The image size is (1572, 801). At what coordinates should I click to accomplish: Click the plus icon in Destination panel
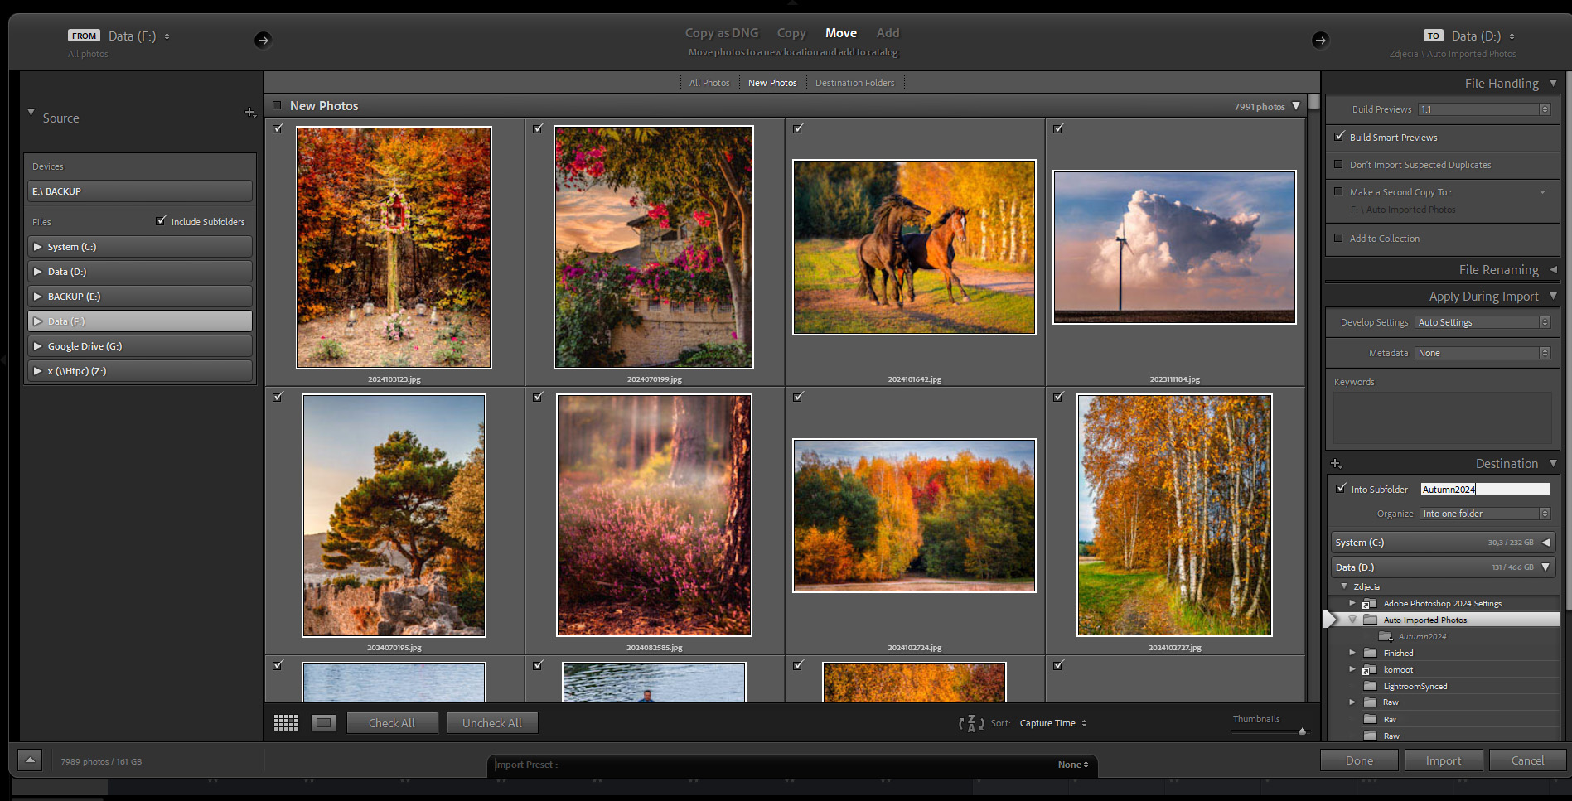1335,464
